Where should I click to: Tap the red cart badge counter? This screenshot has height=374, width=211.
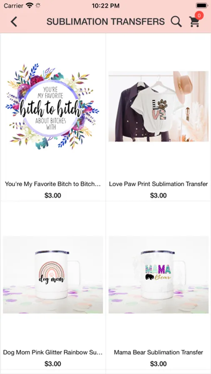coord(199,15)
